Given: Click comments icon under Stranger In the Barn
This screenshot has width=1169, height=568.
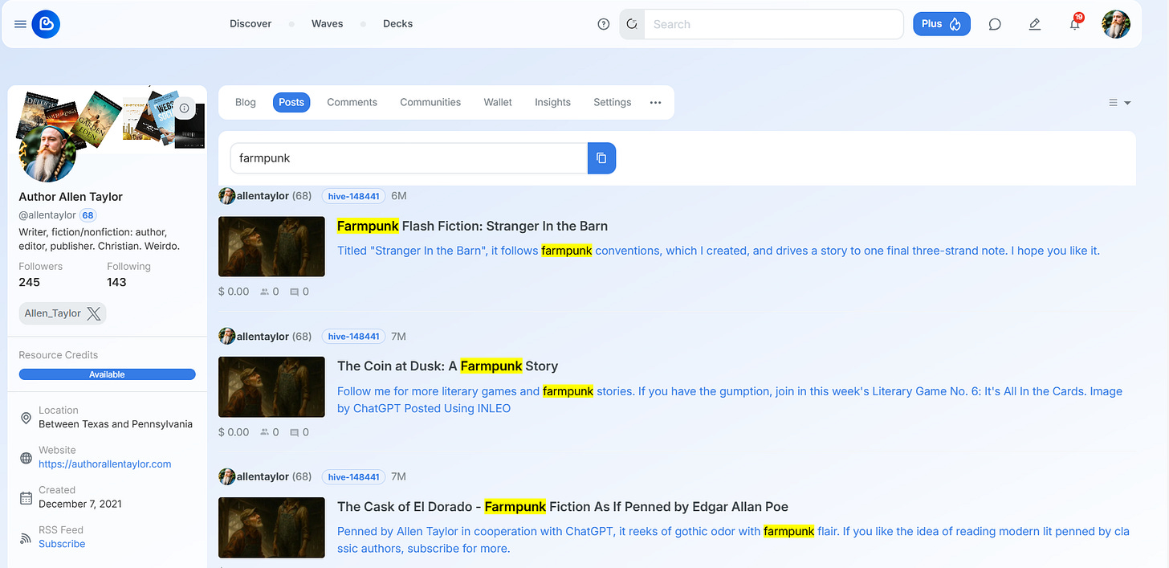Looking at the screenshot, I should coord(295,292).
